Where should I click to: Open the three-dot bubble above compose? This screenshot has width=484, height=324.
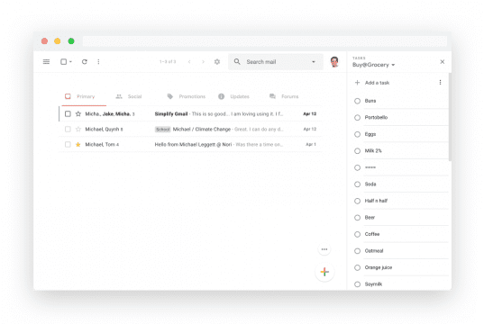coord(324,249)
